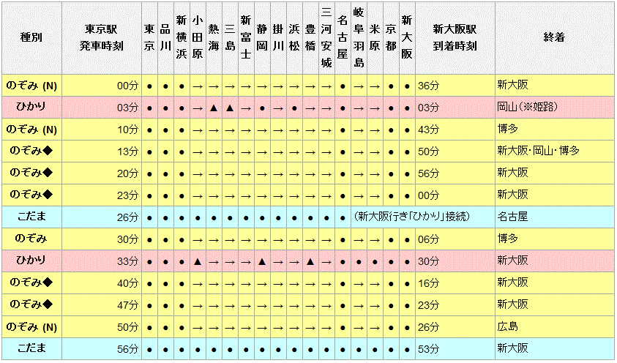Image resolution: width=617 pixels, height=363 pixels.
Task: Click the 33分 departure time cell
Action: click(102, 261)
